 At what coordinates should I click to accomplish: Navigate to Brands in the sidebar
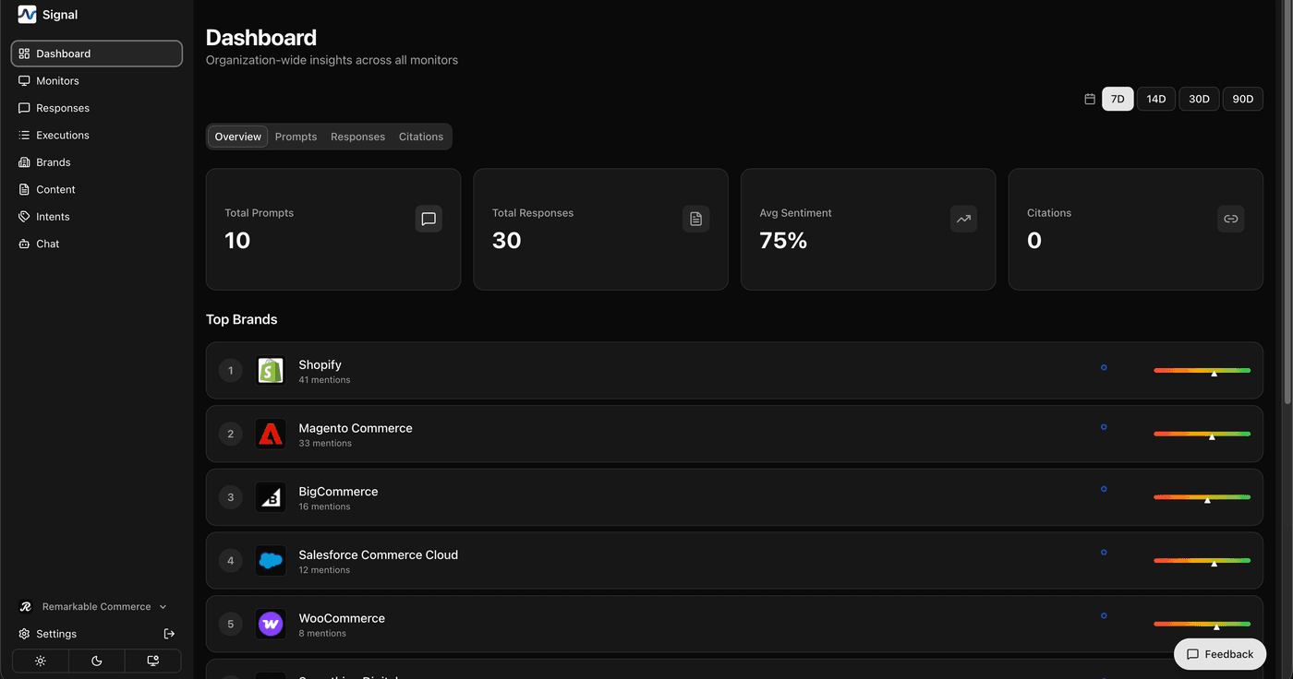click(97, 162)
